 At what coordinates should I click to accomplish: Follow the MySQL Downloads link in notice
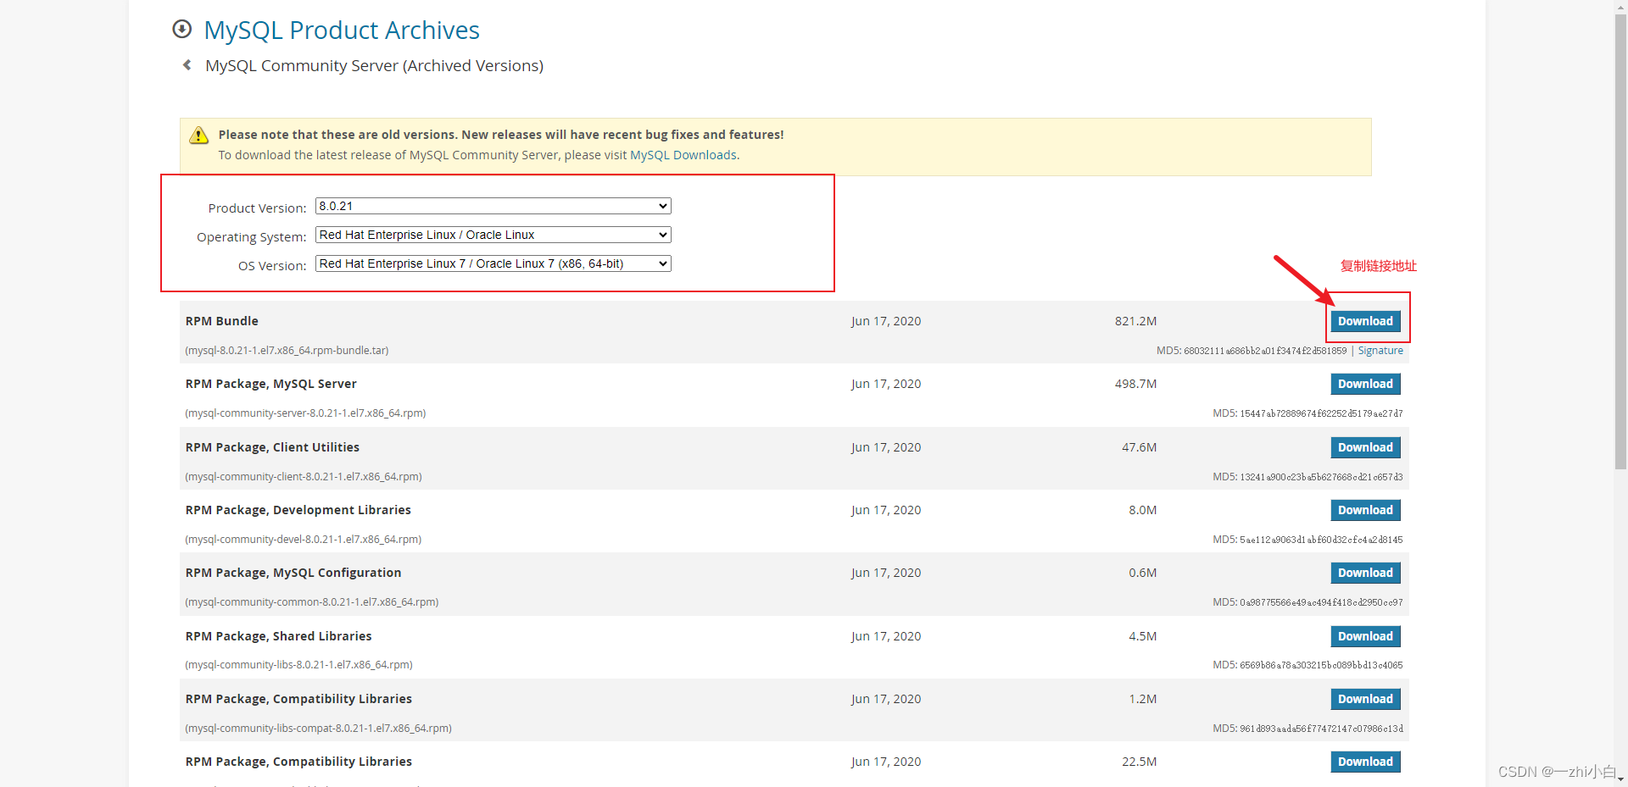[x=683, y=155]
